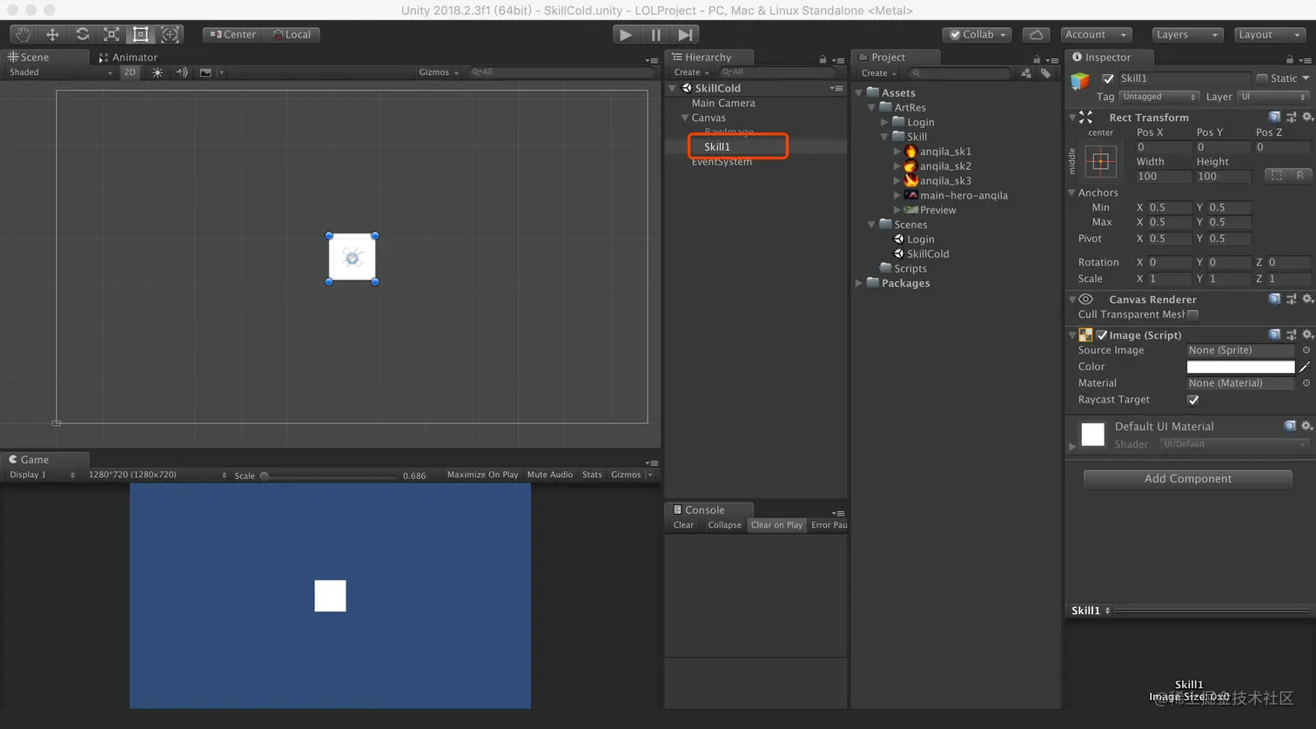Collapse the Canvas hierarchy node

click(x=685, y=118)
